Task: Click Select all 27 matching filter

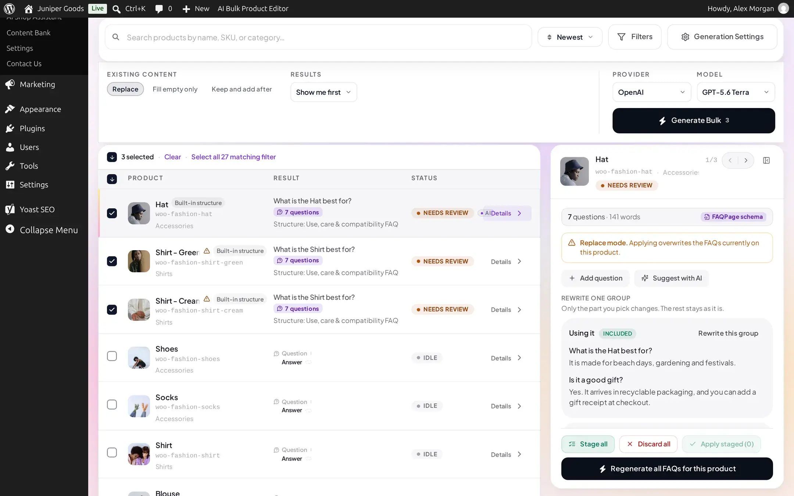Action: coord(233,157)
